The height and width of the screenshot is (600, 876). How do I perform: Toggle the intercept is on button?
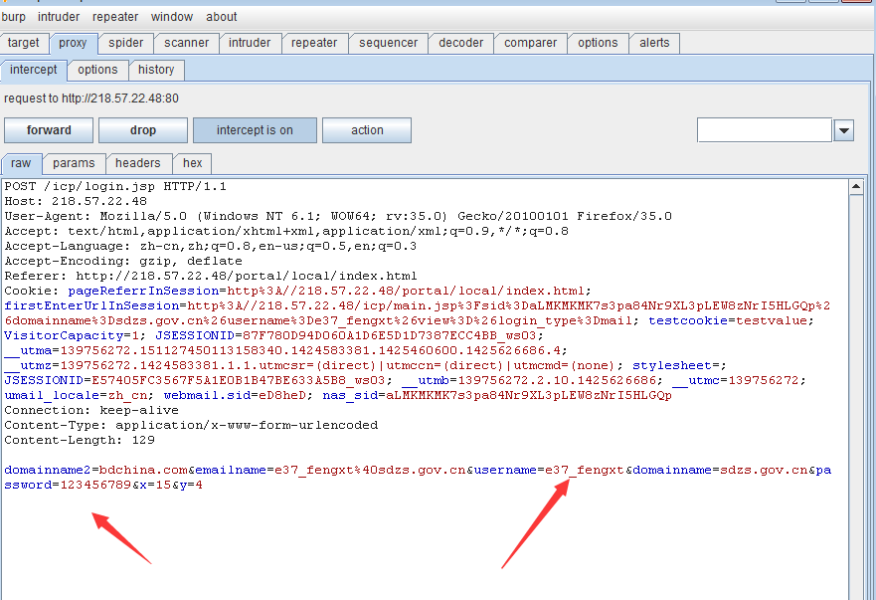coord(255,130)
